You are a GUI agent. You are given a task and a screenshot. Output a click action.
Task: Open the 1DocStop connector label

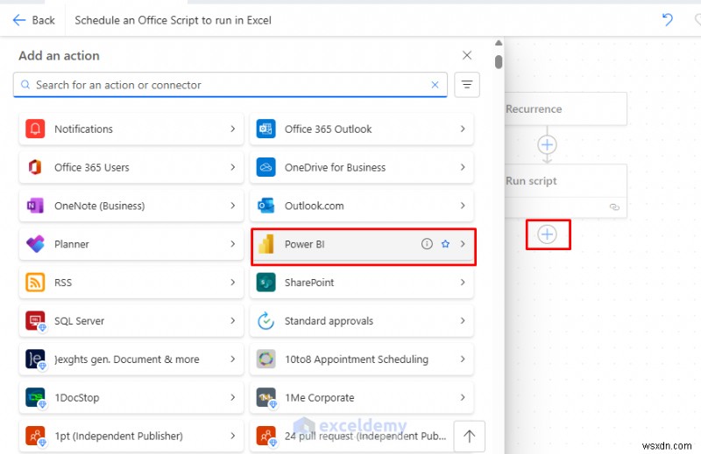(77, 398)
